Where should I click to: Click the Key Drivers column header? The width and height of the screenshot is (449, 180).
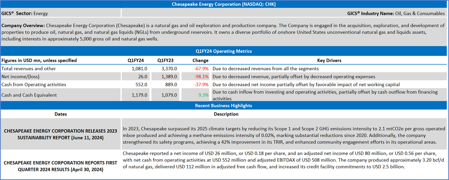(329, 60)
